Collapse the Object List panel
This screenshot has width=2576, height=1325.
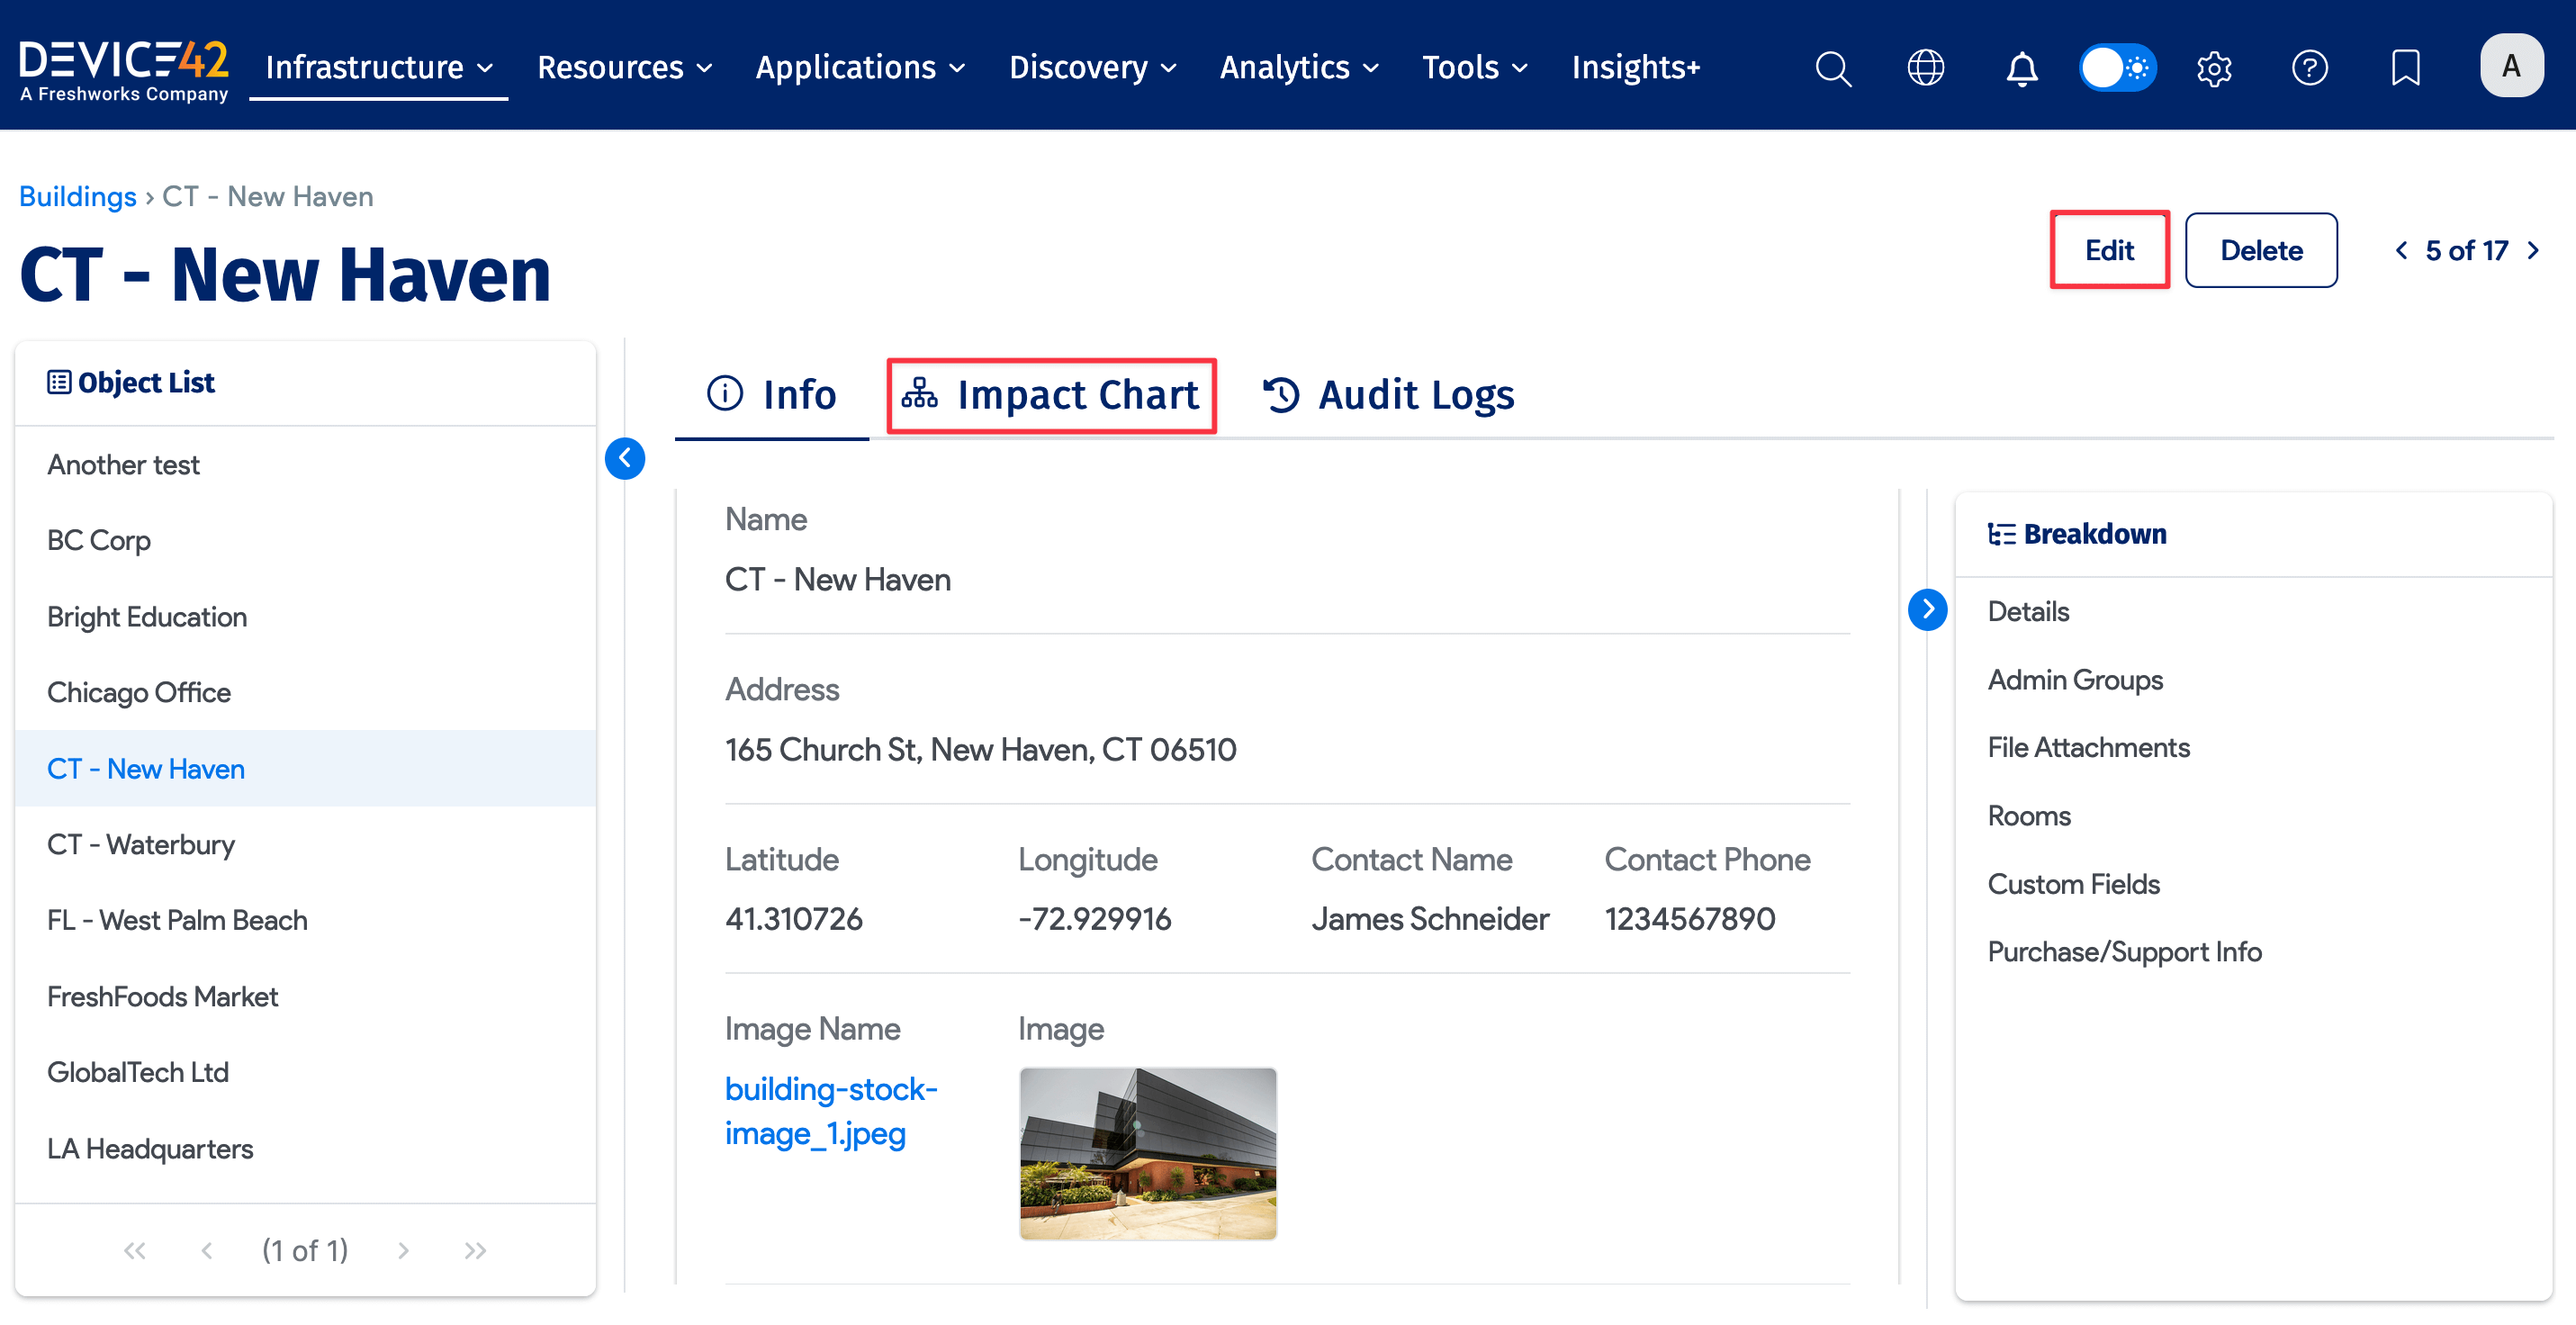(625, 458)
